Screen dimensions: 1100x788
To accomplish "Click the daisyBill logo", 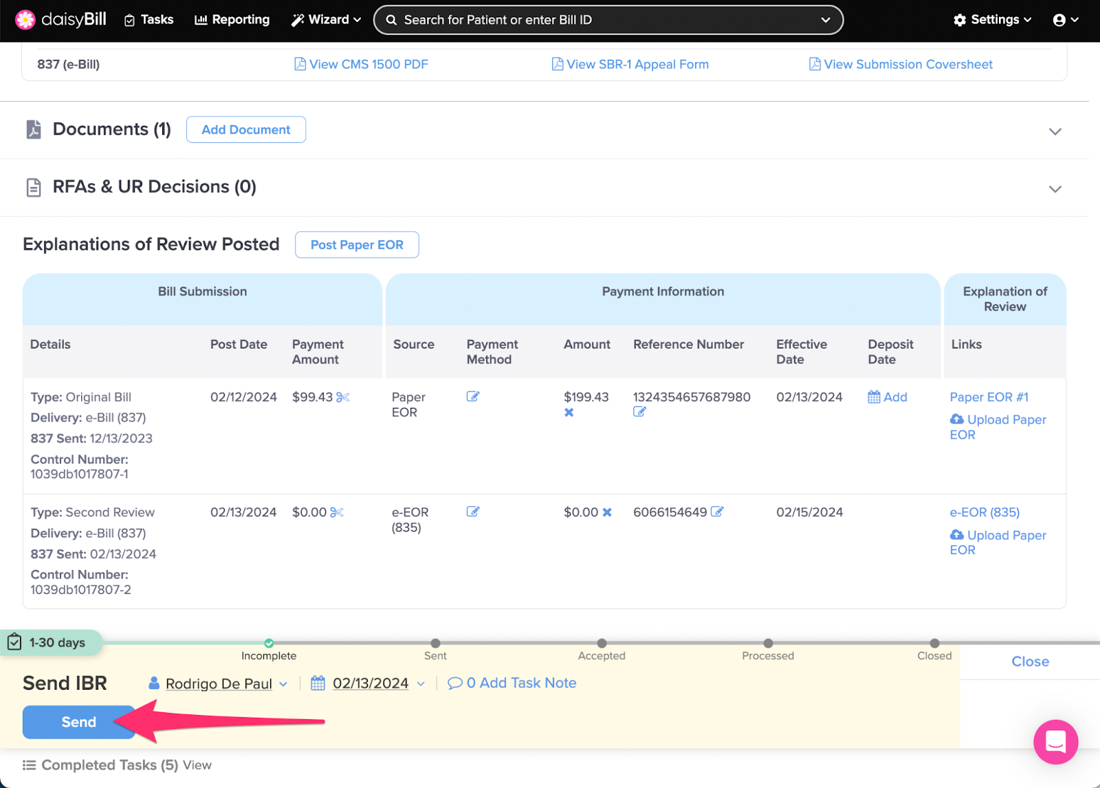I will point(60,20).
